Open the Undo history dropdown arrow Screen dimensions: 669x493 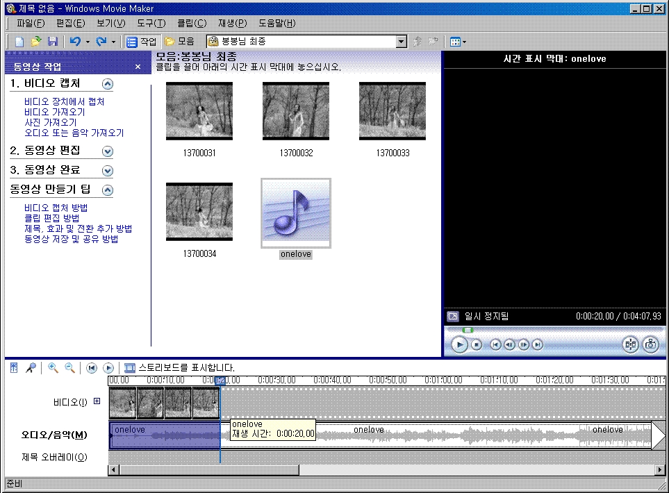[x=88, y=42]
